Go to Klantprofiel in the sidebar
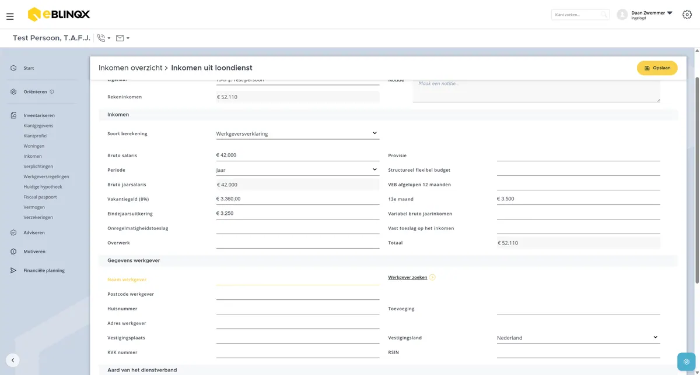 [36, 136]
